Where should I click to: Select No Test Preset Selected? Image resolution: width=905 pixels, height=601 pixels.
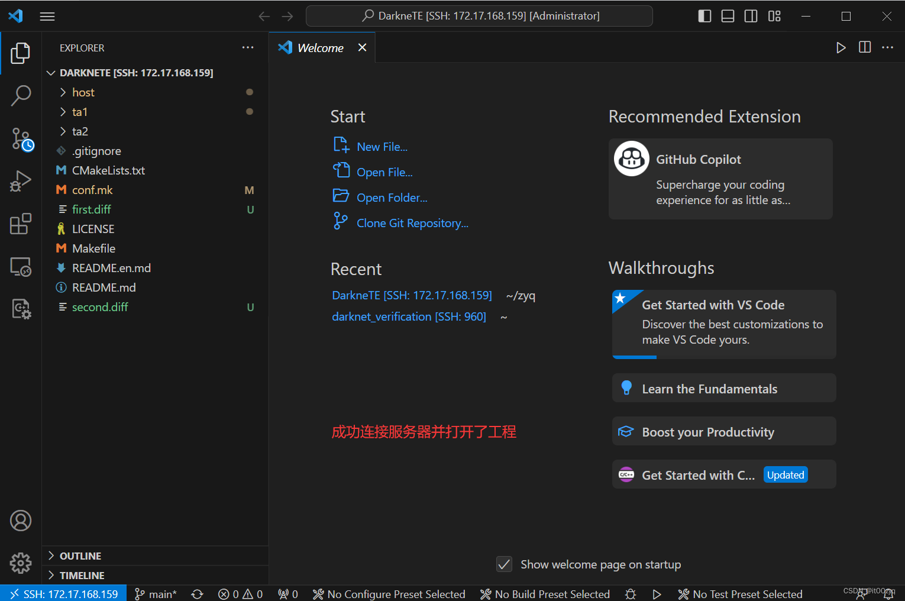tap(740, 594)
